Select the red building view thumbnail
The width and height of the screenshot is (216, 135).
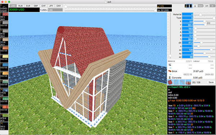pos(188,82)
